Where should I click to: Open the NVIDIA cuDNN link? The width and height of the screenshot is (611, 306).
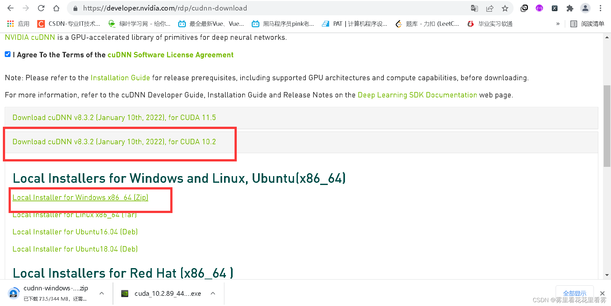30,38
